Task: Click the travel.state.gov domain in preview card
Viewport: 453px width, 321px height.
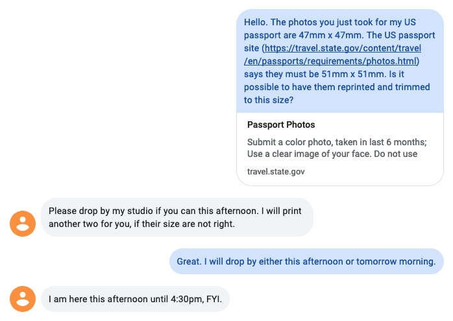Action: click(x=276, y=171)
